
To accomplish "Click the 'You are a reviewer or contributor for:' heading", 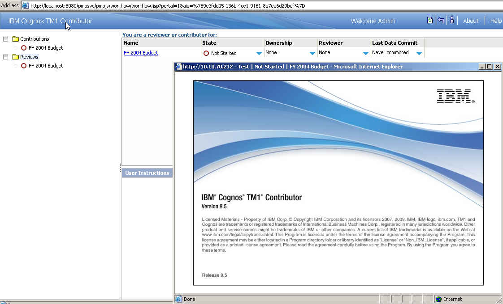I will click(170, 35).
